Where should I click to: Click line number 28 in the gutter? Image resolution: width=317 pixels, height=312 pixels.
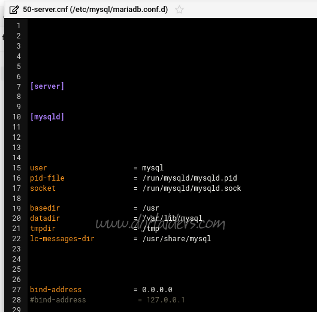coord(17,300)
